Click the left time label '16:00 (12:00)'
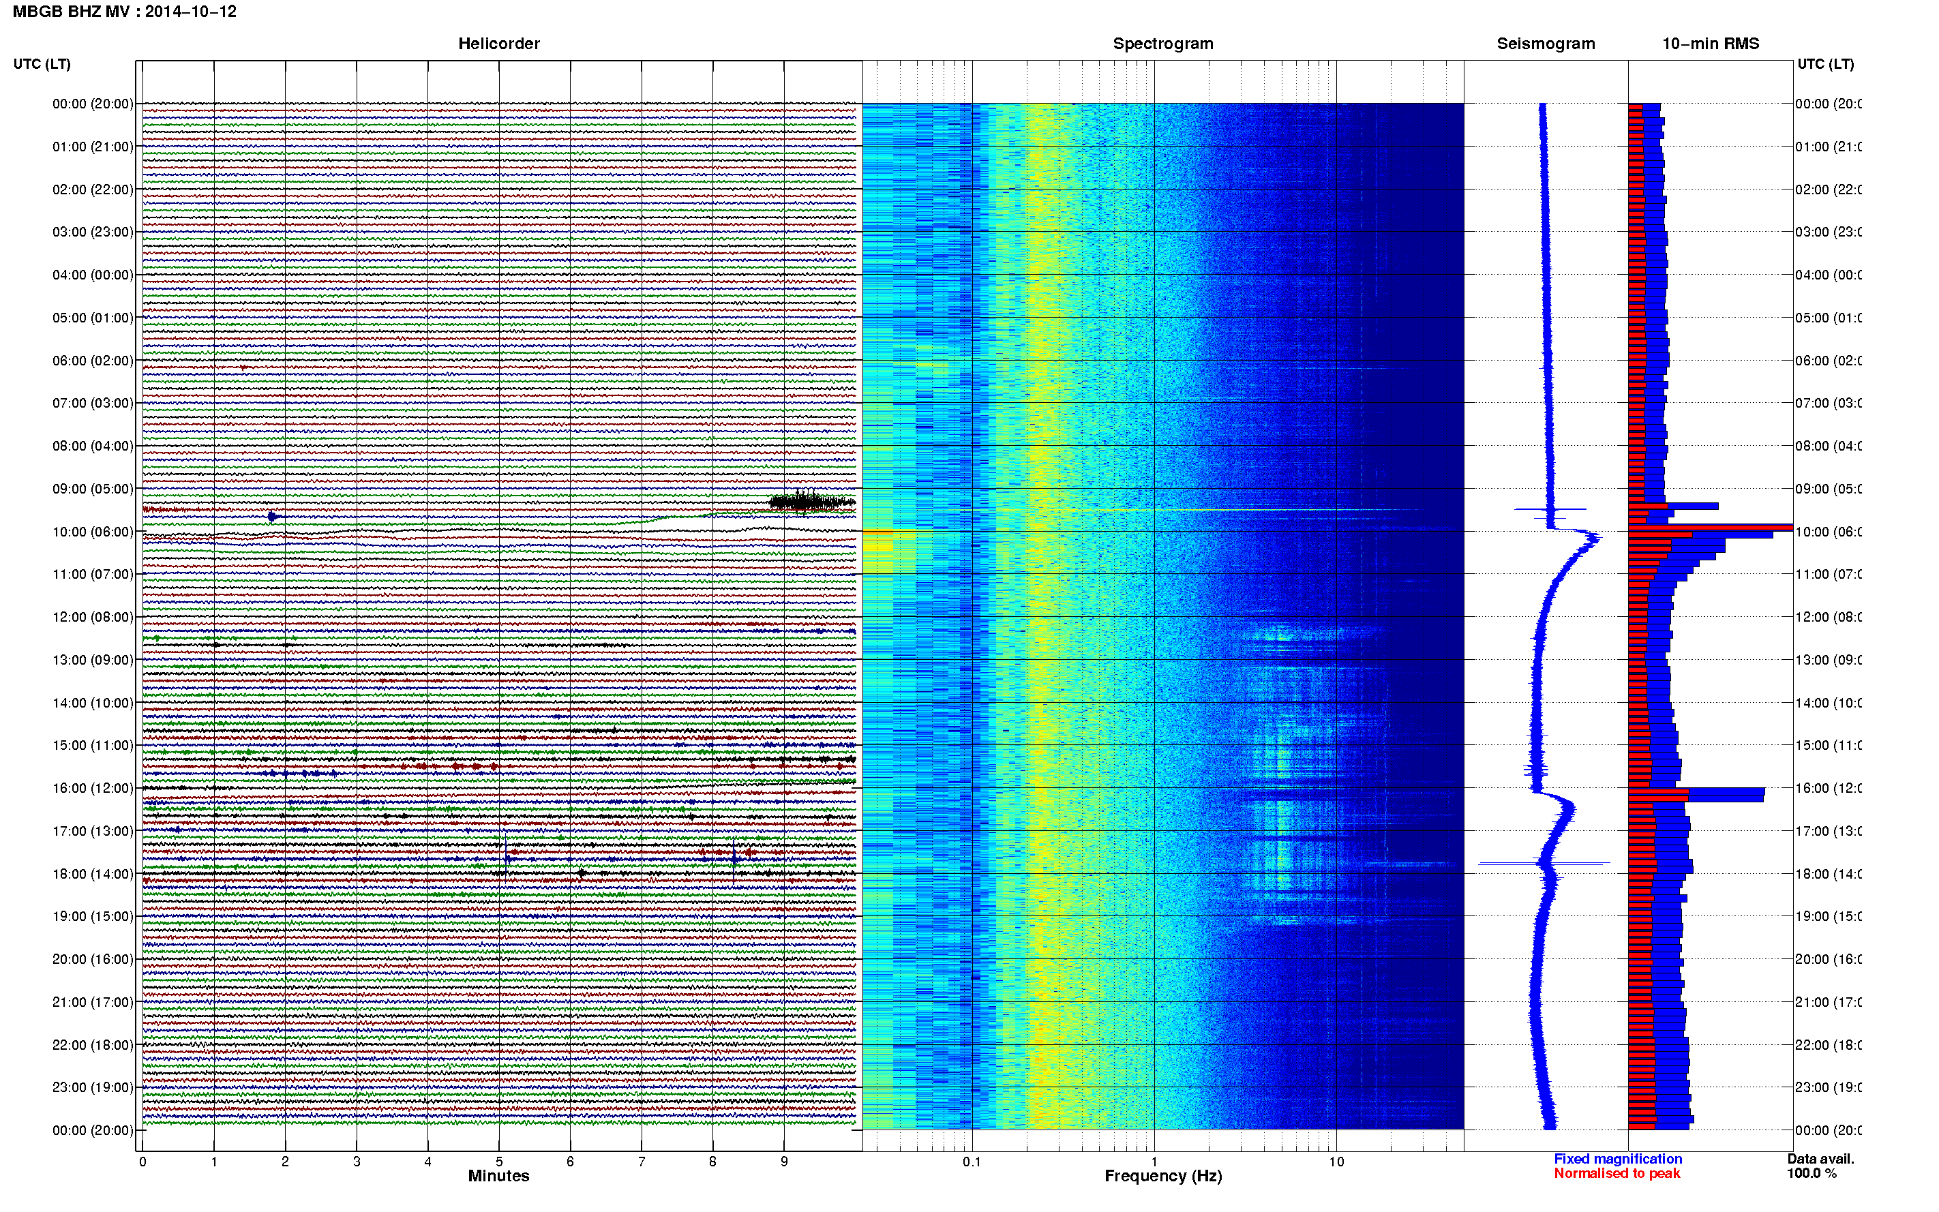The image size is (1939, 1212). click(x=93, y=789)
